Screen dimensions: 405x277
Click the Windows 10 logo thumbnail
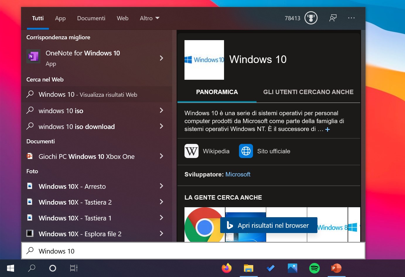[x=204, y=60]
